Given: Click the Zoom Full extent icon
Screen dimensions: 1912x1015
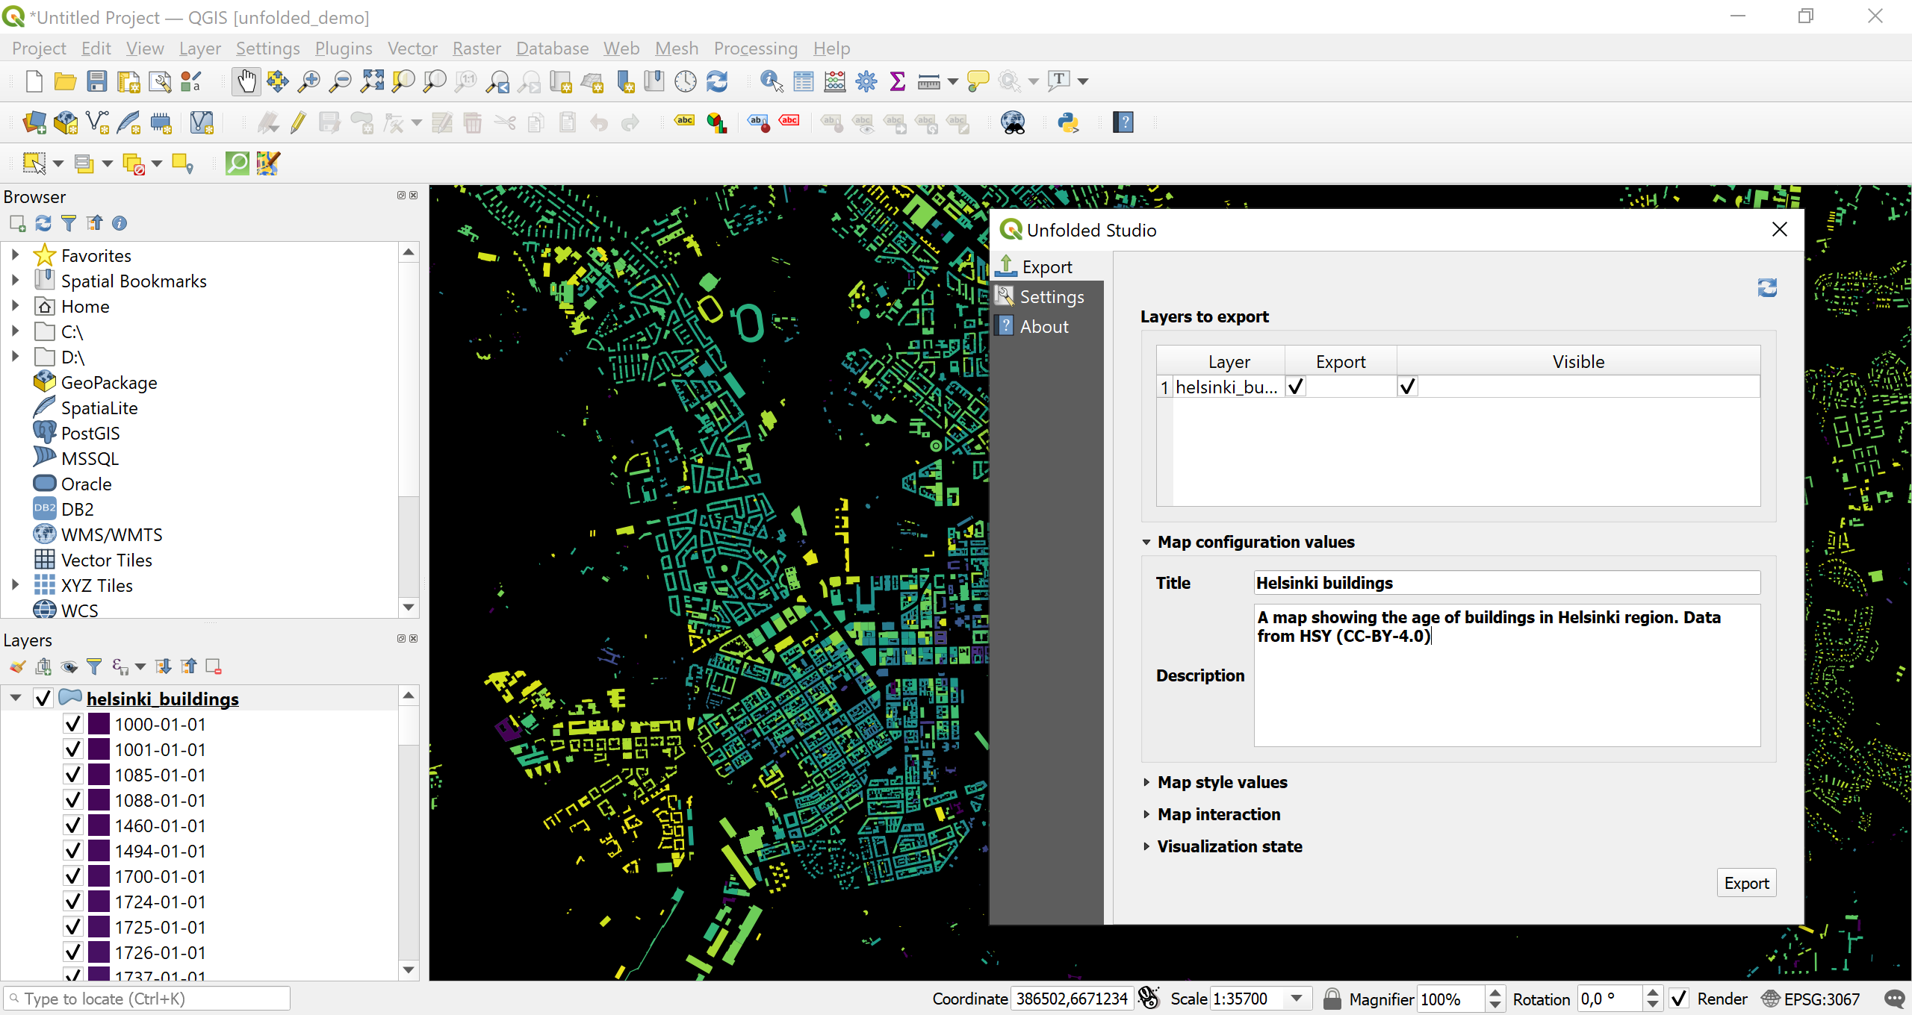Looking at the screenshot, I should [371, 81].
